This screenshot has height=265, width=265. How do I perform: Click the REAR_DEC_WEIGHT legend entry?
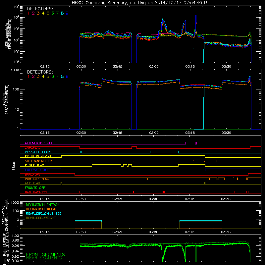(41, 218)
